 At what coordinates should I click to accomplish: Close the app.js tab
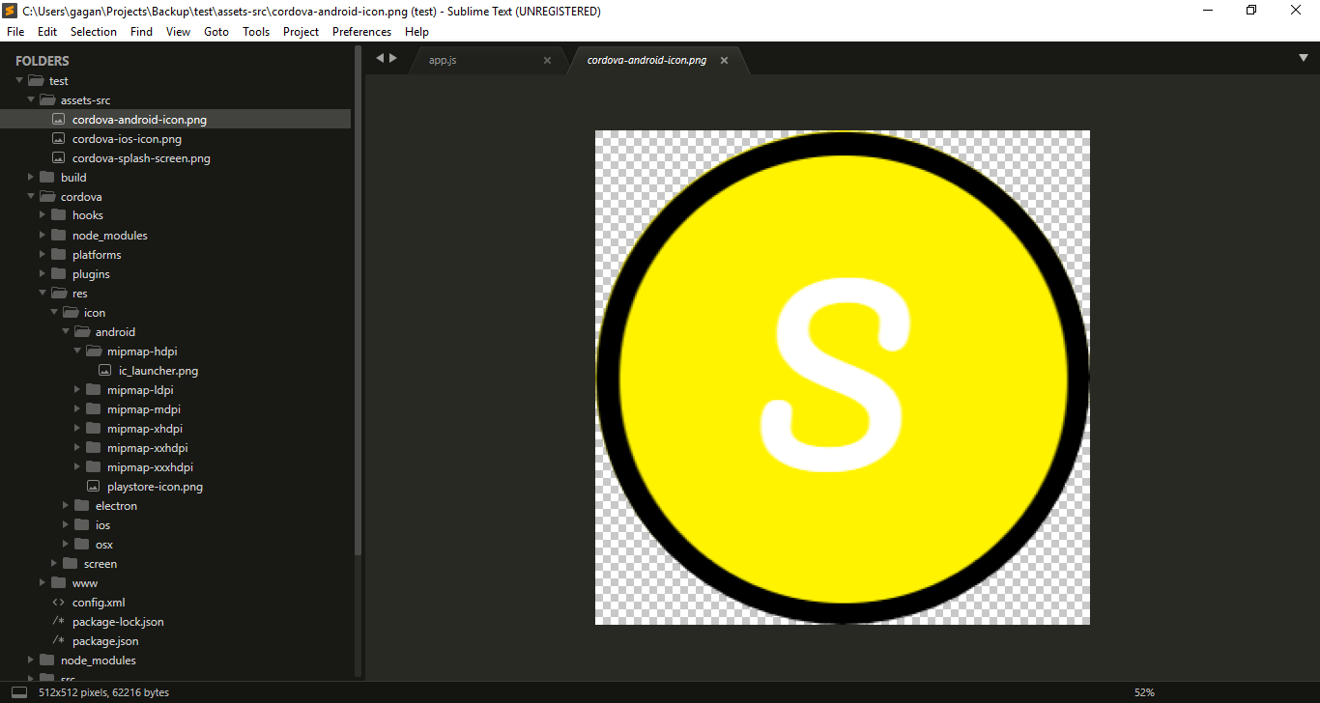point(547,60)
